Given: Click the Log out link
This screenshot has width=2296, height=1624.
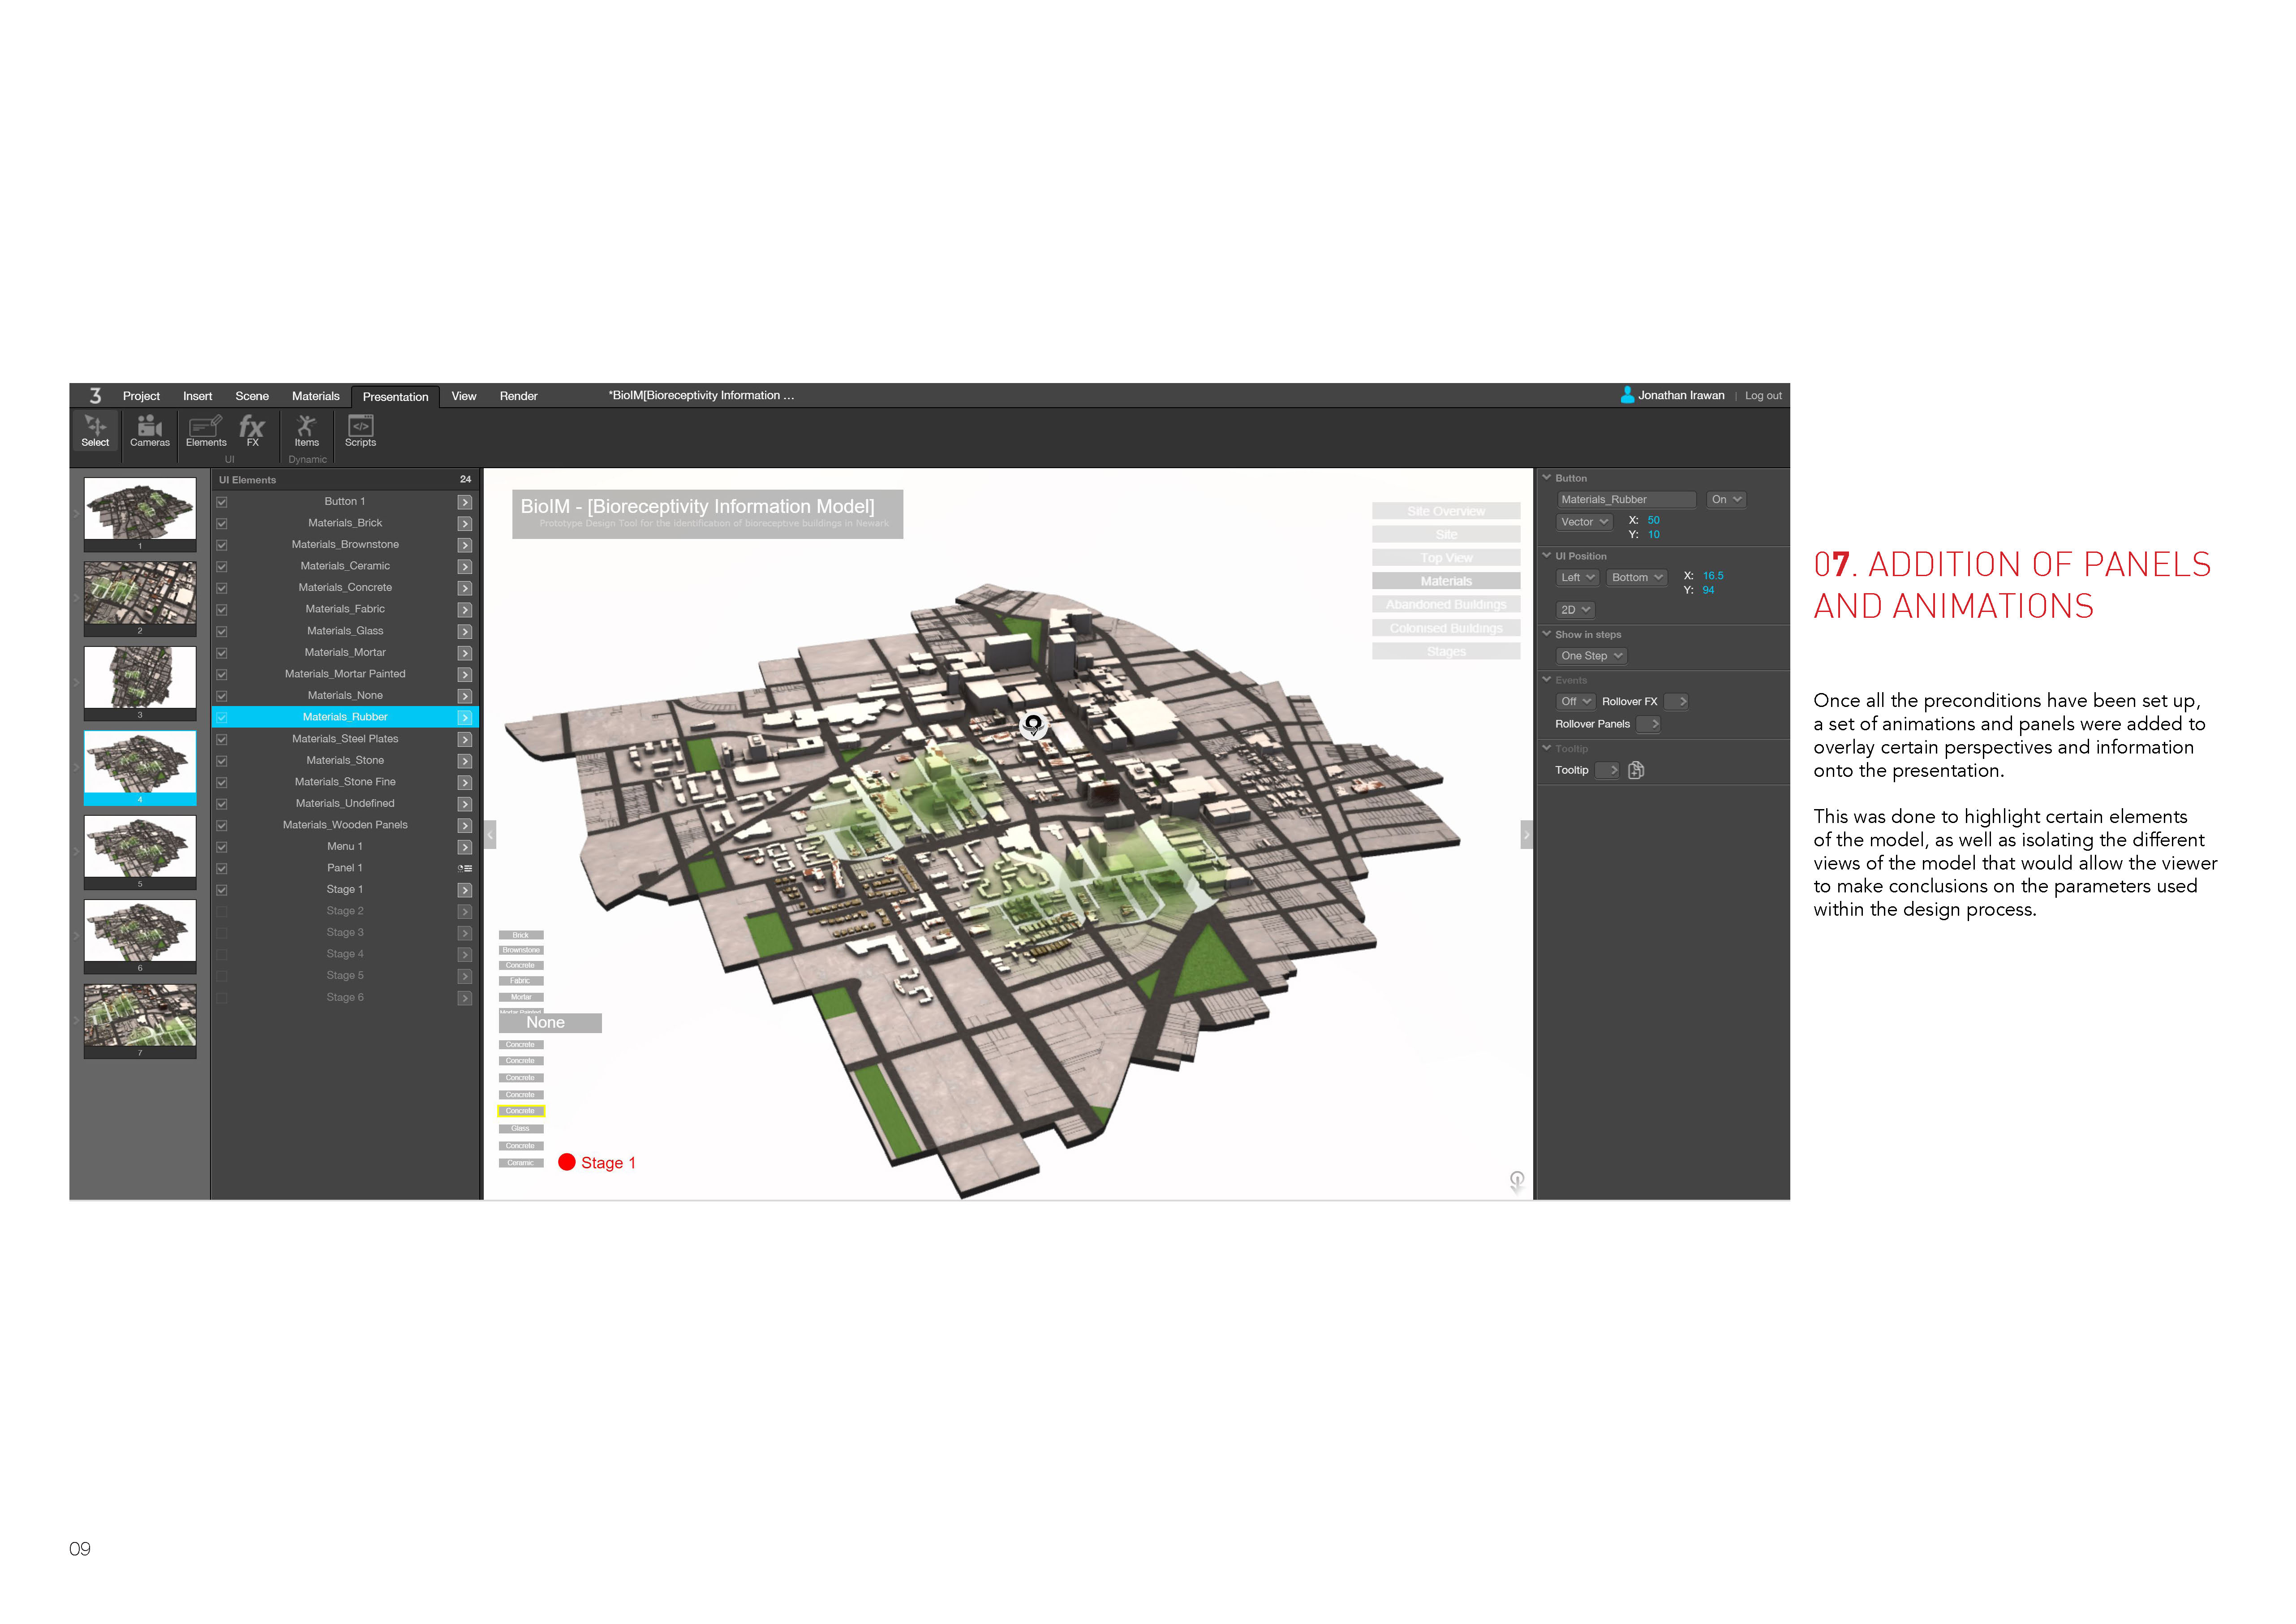Looking at the screenshot, I should pyautogui.click(x=1763, y=396).
